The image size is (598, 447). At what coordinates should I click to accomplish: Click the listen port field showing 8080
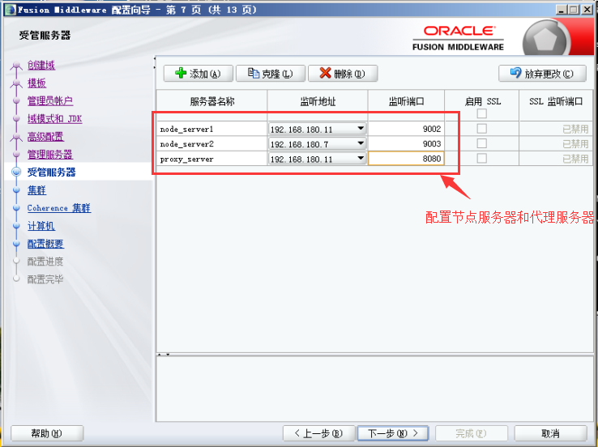pyautogui.click(x=406, y=159)
